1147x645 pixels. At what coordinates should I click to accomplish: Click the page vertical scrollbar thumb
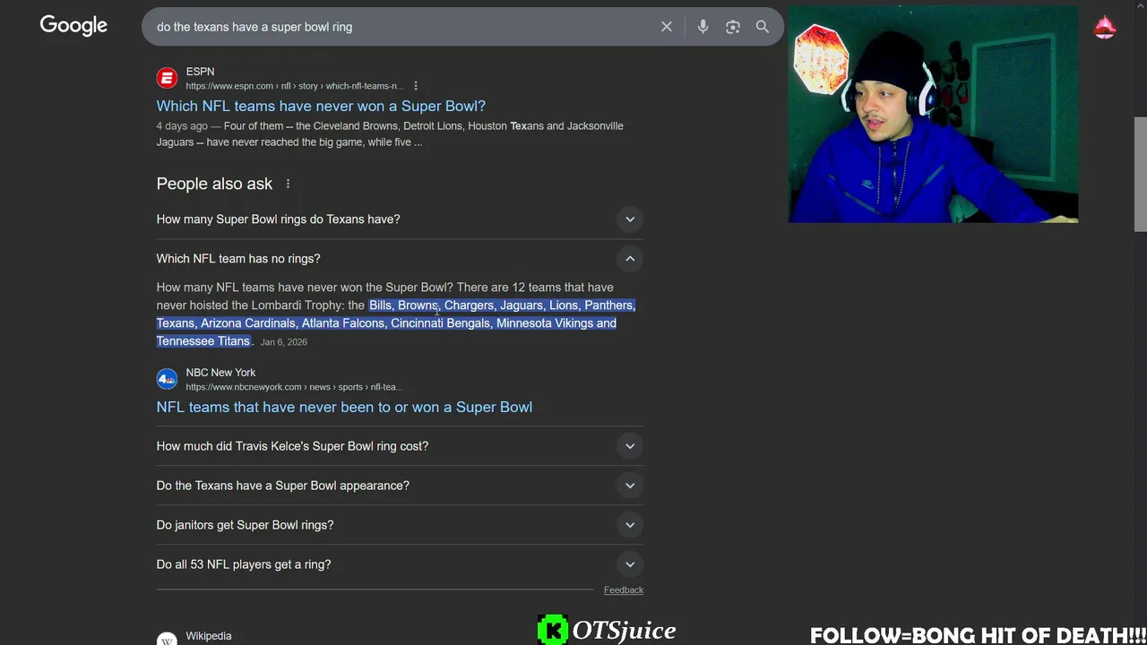pyautogui.click(x=1140, y=174)
